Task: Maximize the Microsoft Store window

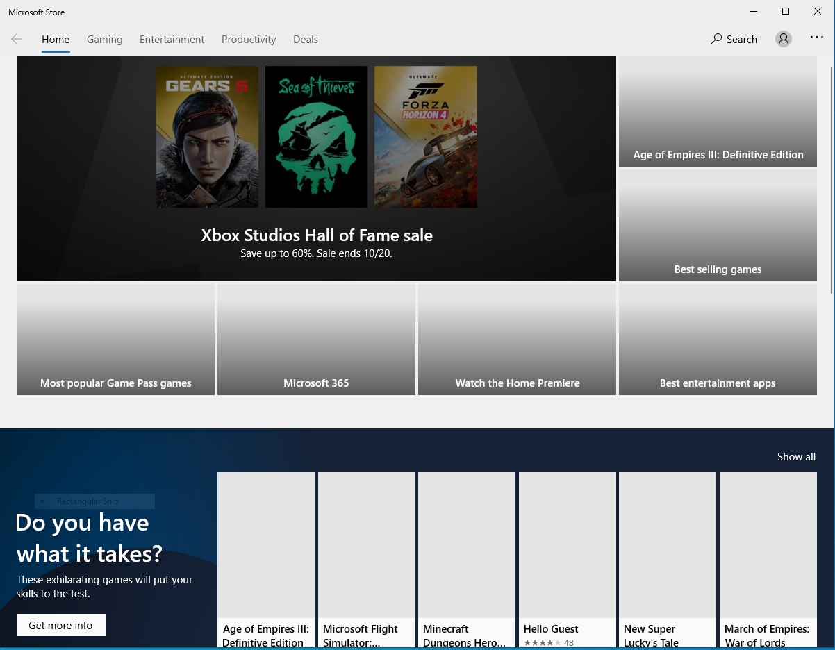Action: pyautogui.click(x=786, y=11)
